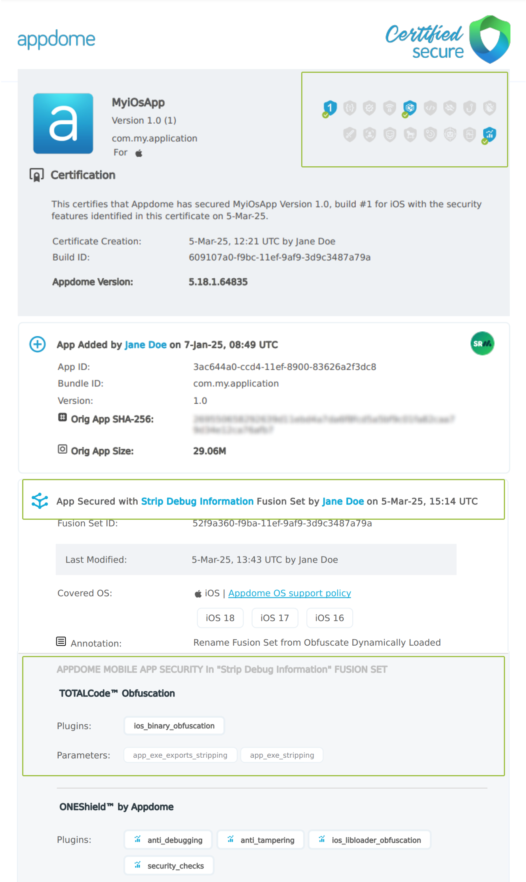Click the greyed Trojan horse shield badge
This screenshot has height=882, width=526.
[x=410, y=135]
